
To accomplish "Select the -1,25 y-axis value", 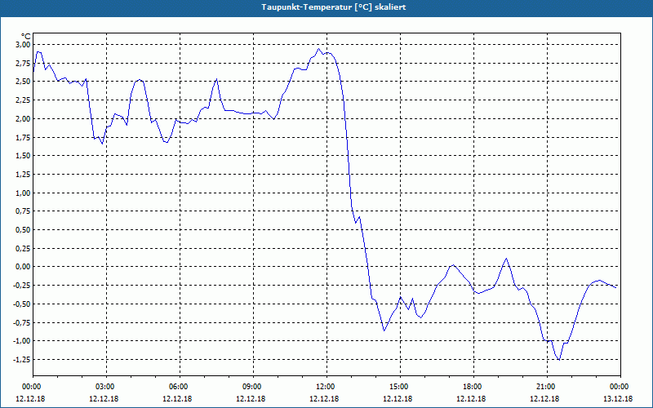I will (23, 360).
